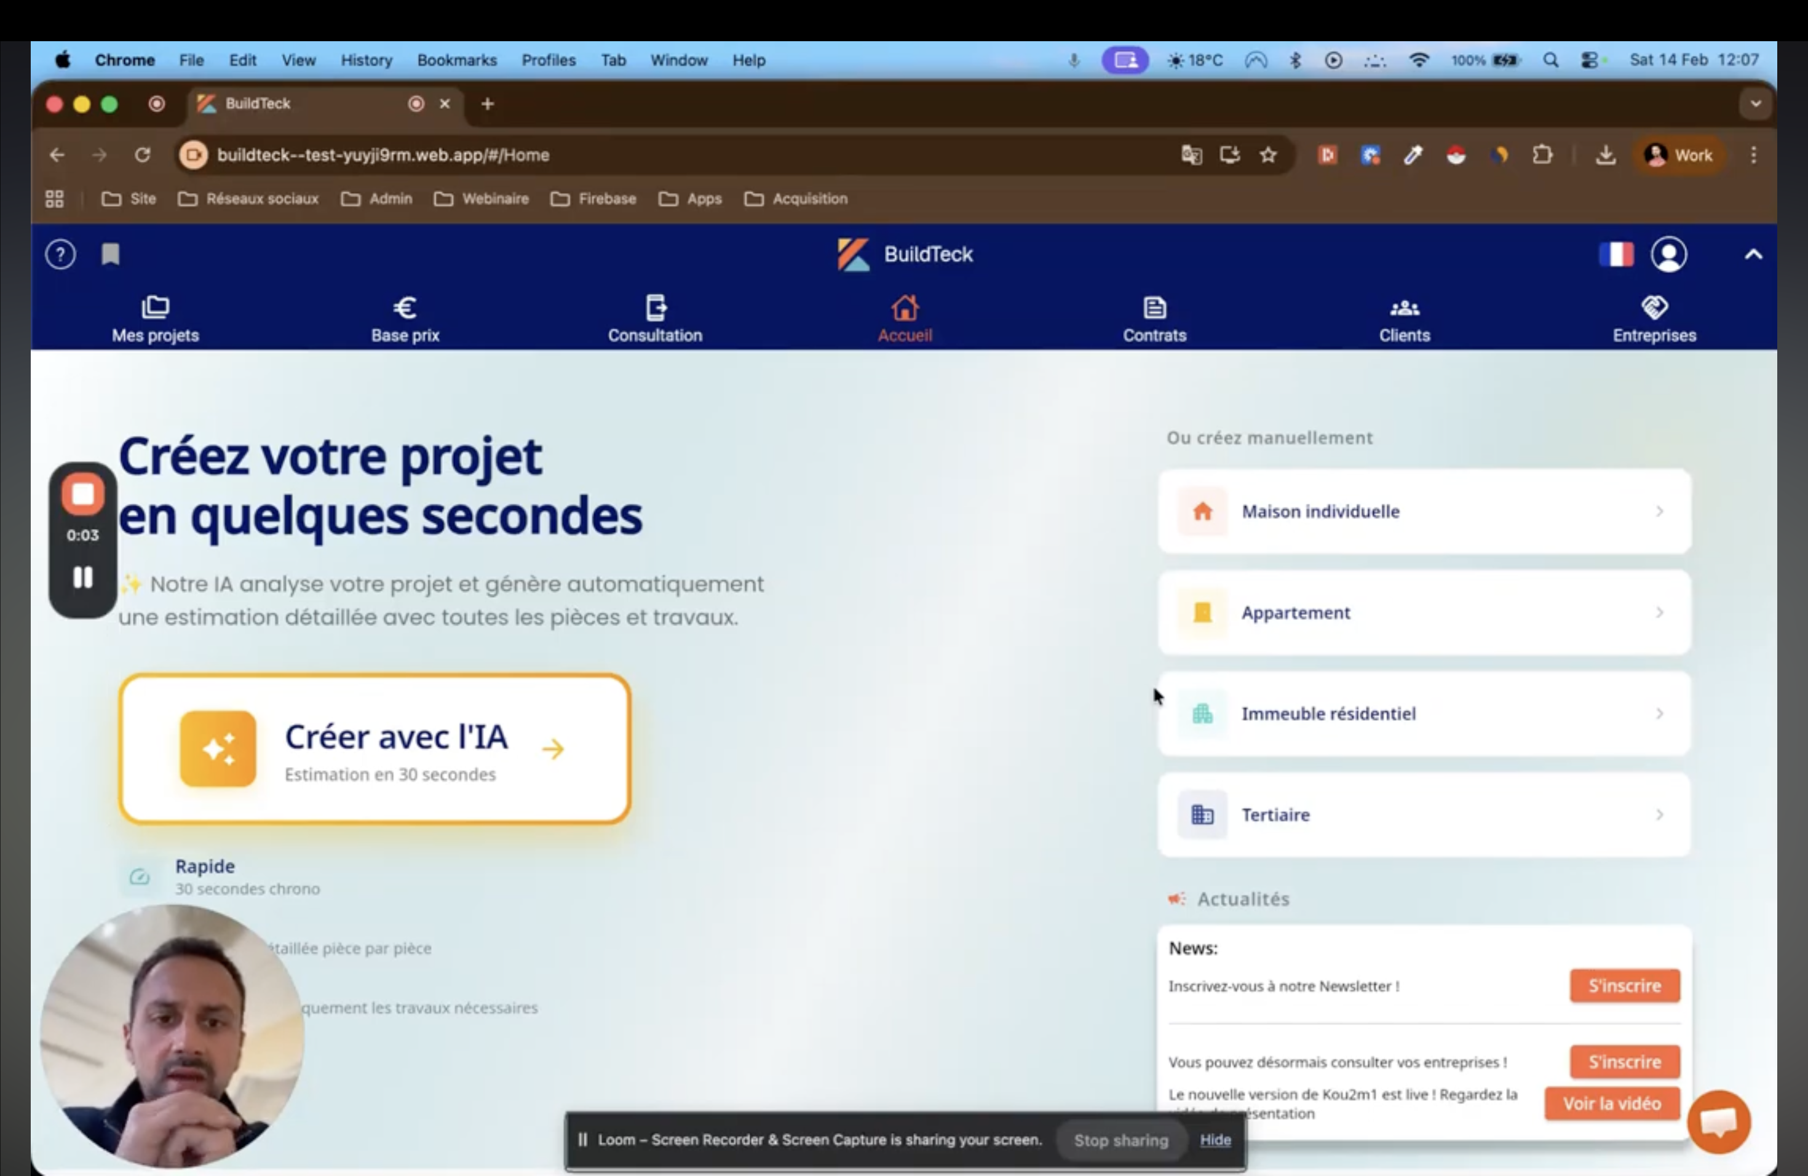Screen dimensions: 1808x1176
Task: Collapse the BuildTeck header with the chevron
Action: tap(1753, 255)
